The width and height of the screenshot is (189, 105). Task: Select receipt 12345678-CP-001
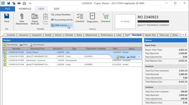72,52
